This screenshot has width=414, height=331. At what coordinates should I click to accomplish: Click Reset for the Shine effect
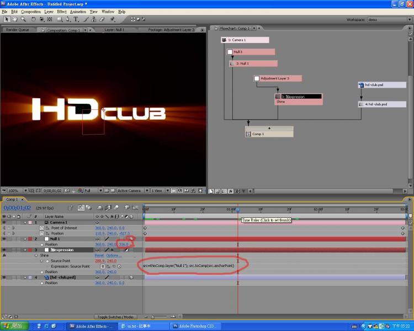99,255
